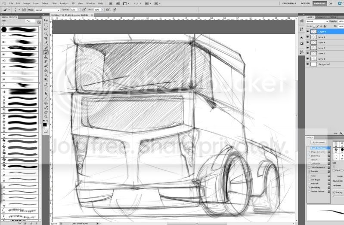Select the Eraser tool
344x225 pixels.
click(46, 66)
